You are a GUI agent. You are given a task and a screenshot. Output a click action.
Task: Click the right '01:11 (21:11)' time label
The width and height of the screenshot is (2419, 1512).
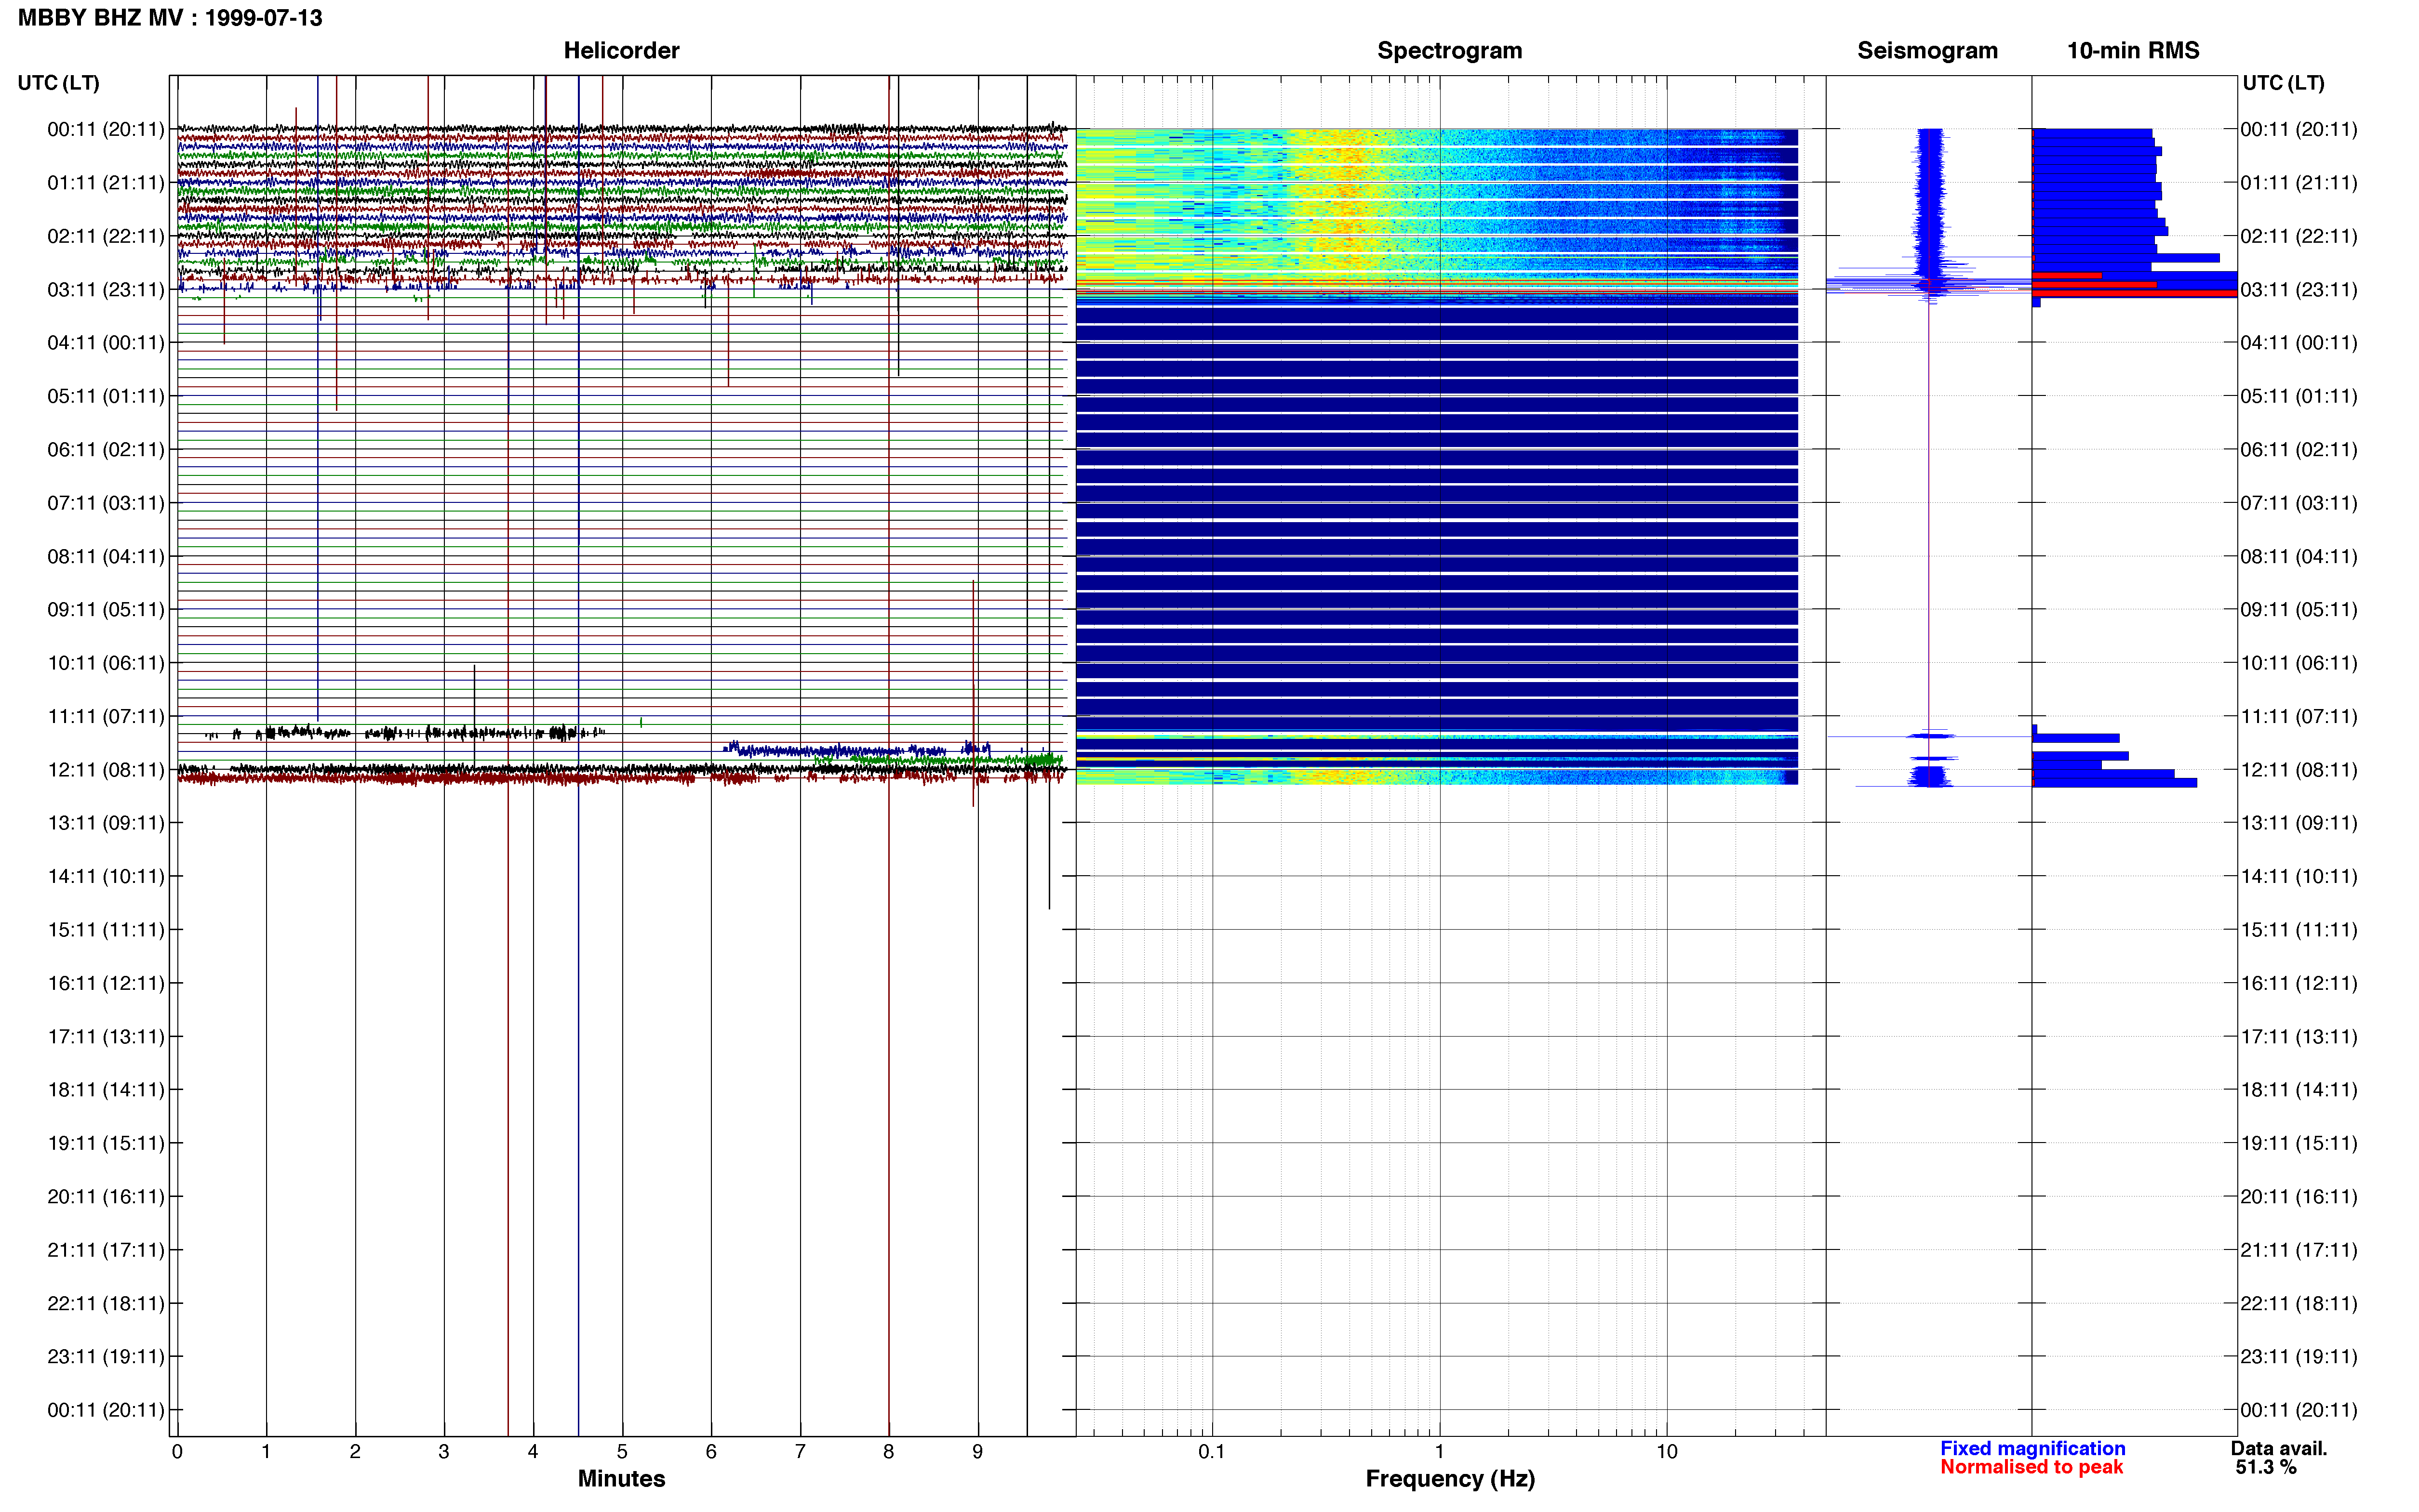click(2299, 183)
